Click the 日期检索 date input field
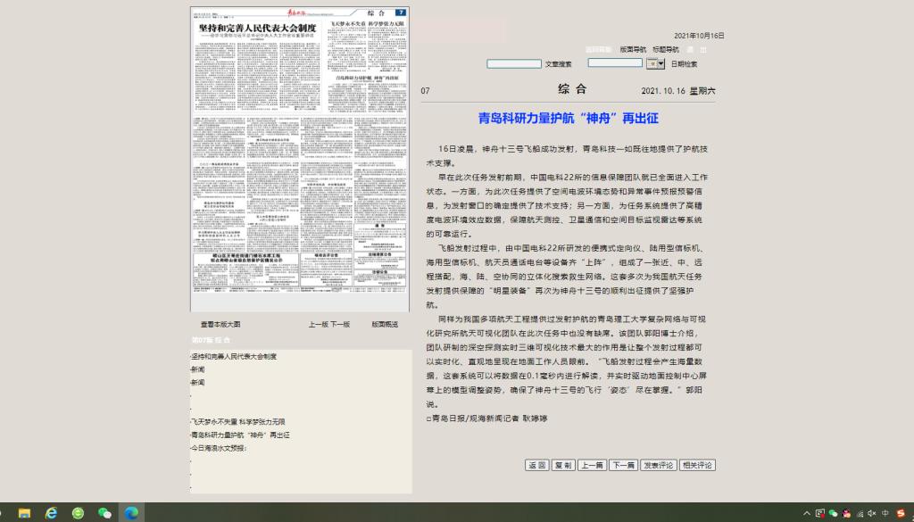The width and height of the screenshot is (914, 522). [x=615, y=63]
